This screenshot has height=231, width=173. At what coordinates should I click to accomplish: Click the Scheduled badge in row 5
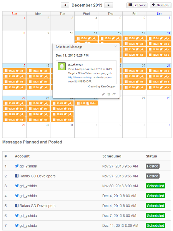[155, 206]
